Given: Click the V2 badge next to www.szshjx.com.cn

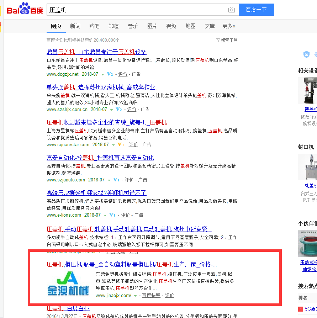Looking at the screenshot, I should (119, 109).
